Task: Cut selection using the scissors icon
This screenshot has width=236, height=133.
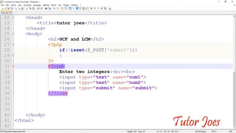Action: [27, 8]
